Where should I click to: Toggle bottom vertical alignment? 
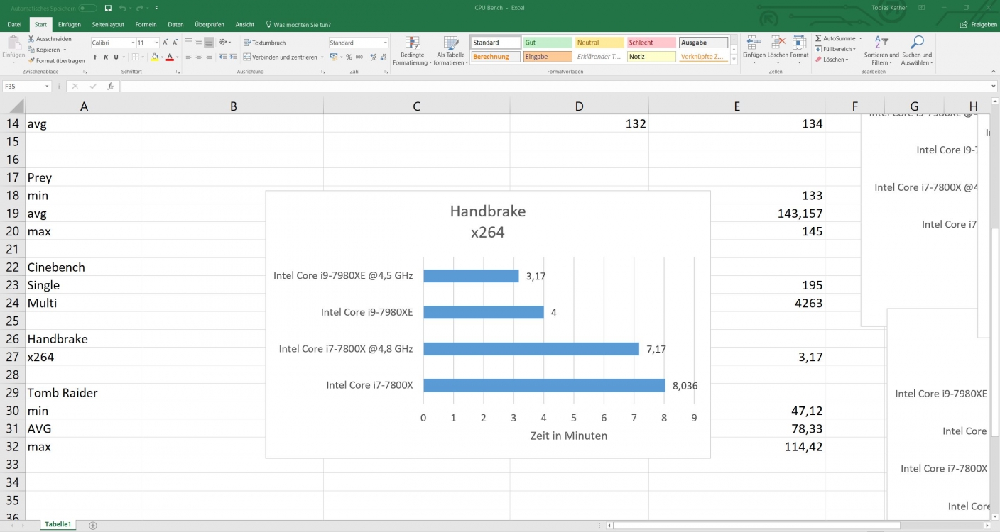(x=210, y=43)
